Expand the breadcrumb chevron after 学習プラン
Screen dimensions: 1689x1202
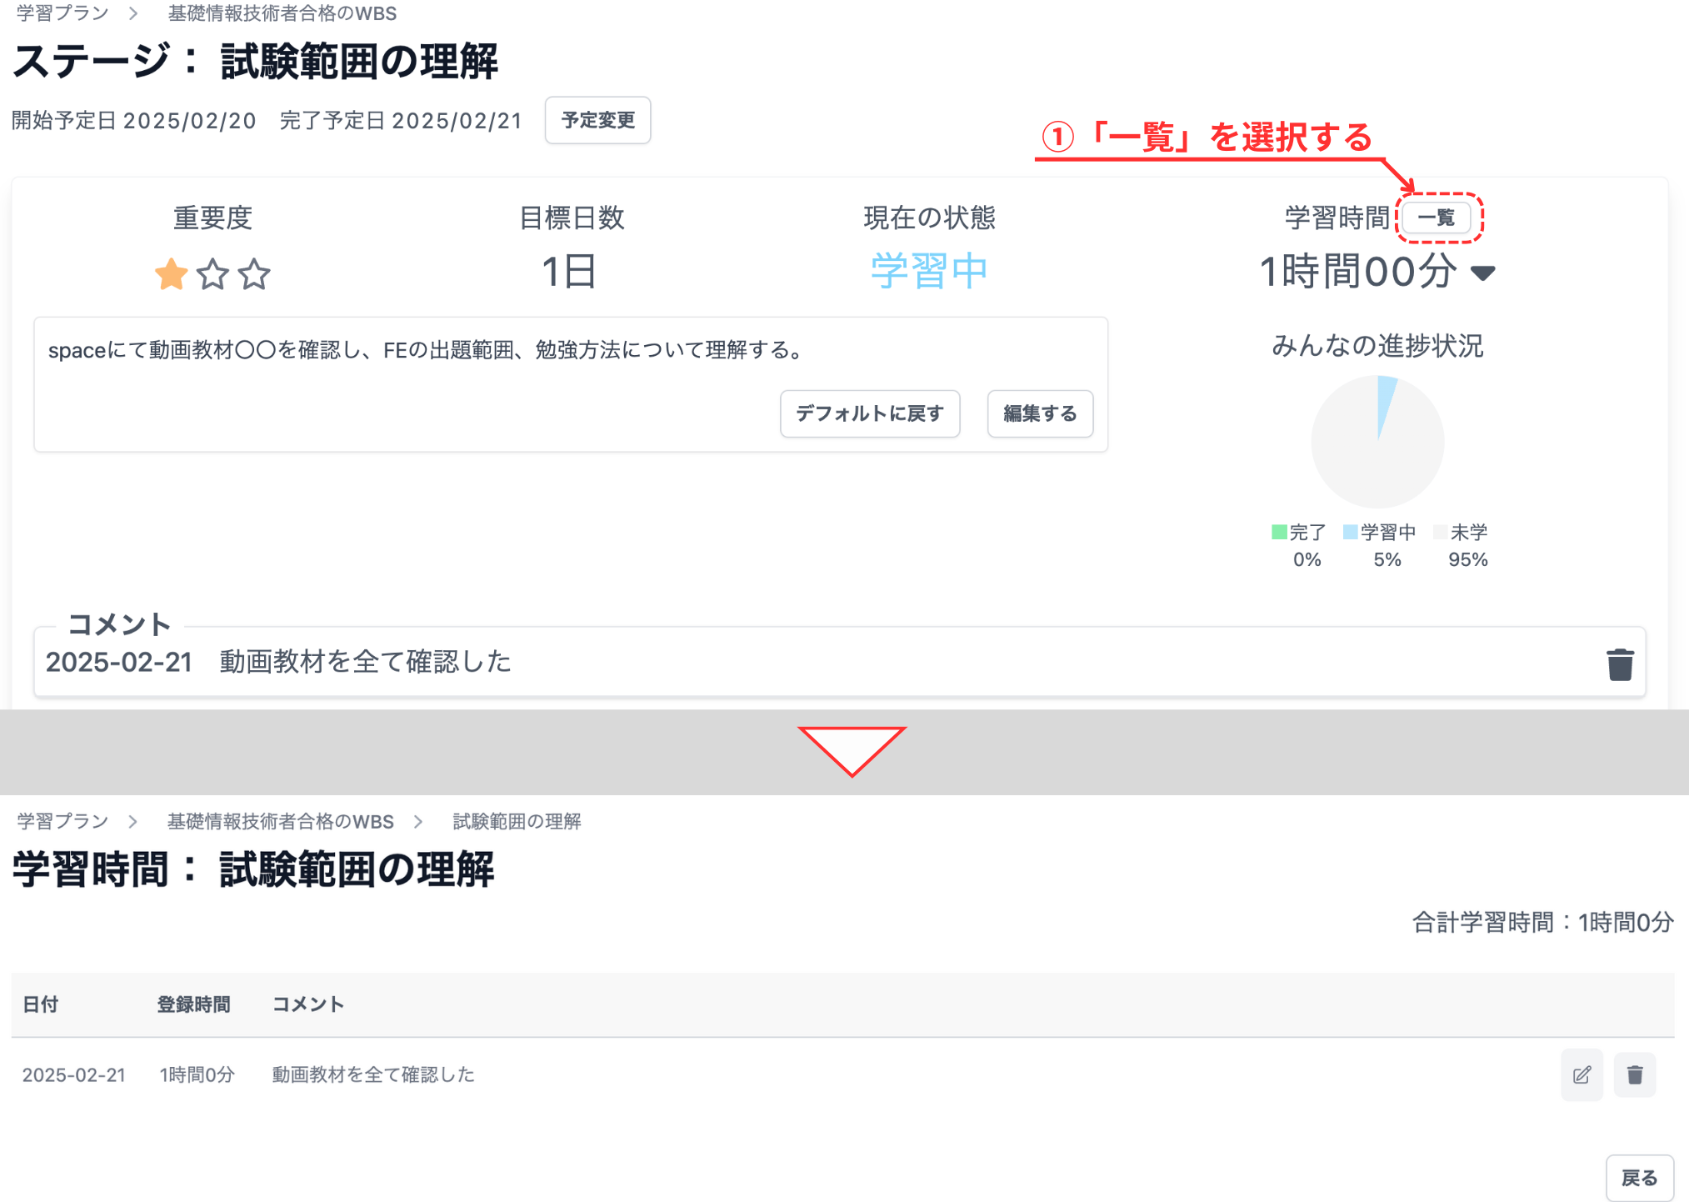pos(132,13)
